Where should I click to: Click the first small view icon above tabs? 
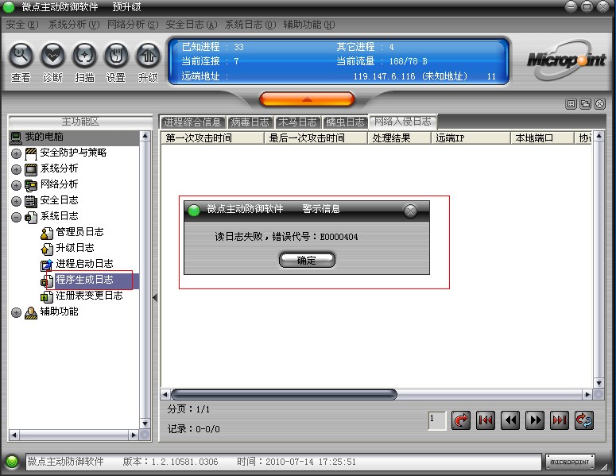571,103
